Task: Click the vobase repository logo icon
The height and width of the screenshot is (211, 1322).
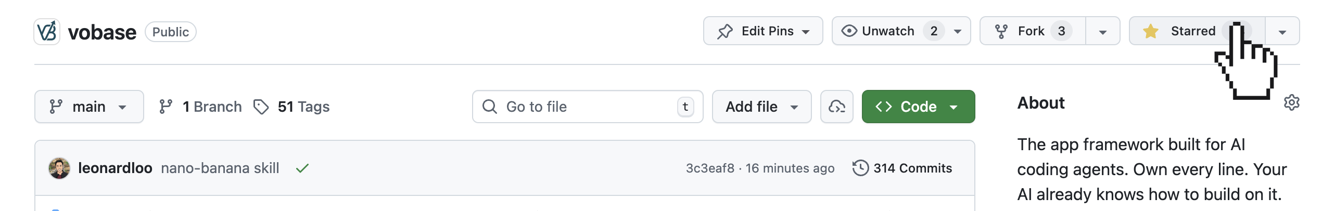Action: point(47,32)
